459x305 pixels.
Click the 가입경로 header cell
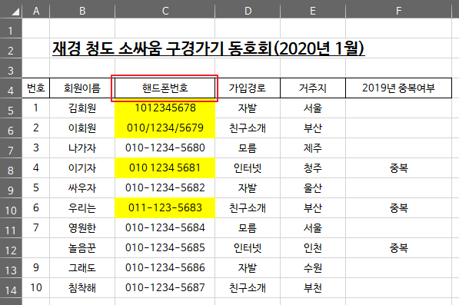coord(248,88)
